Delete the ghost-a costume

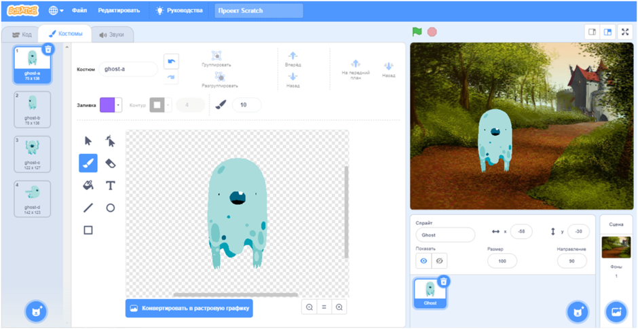48,50
